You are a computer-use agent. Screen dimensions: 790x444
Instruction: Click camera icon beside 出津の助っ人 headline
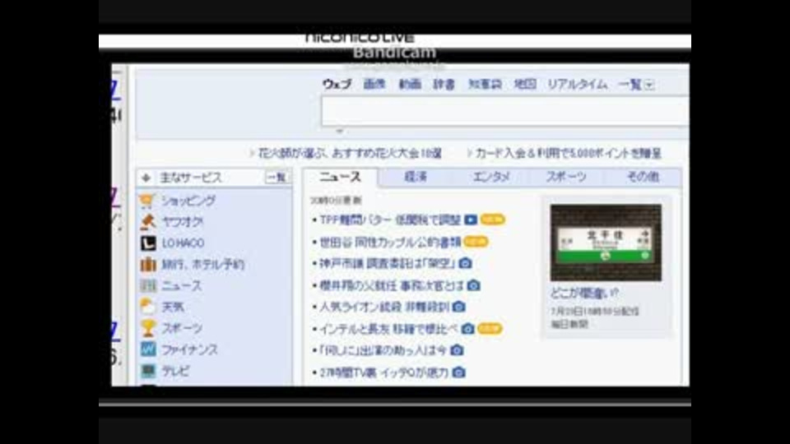457,350
